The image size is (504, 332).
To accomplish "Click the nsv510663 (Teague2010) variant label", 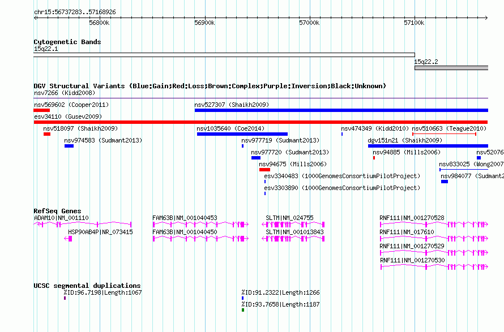I will point(449,128).
